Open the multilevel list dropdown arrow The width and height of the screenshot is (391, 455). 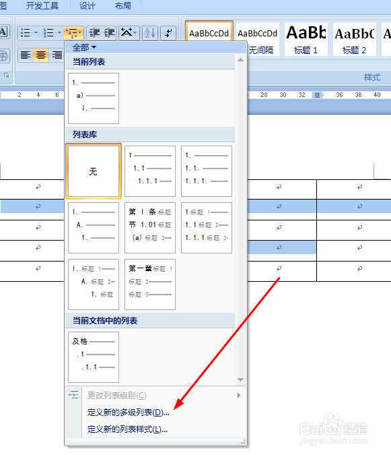tap(80, 33)
